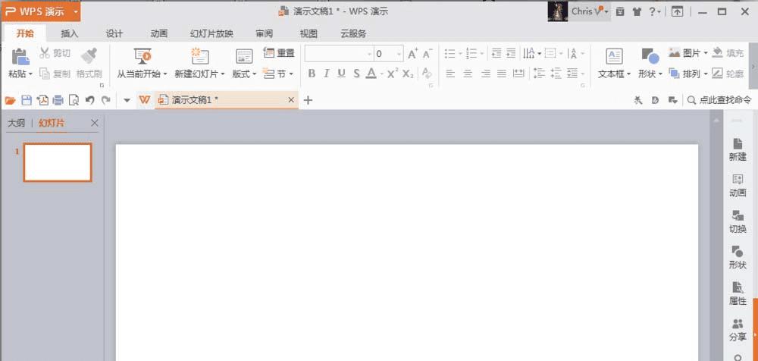Open the View (视图) tab
758x361 pixels.
point(309,34)
